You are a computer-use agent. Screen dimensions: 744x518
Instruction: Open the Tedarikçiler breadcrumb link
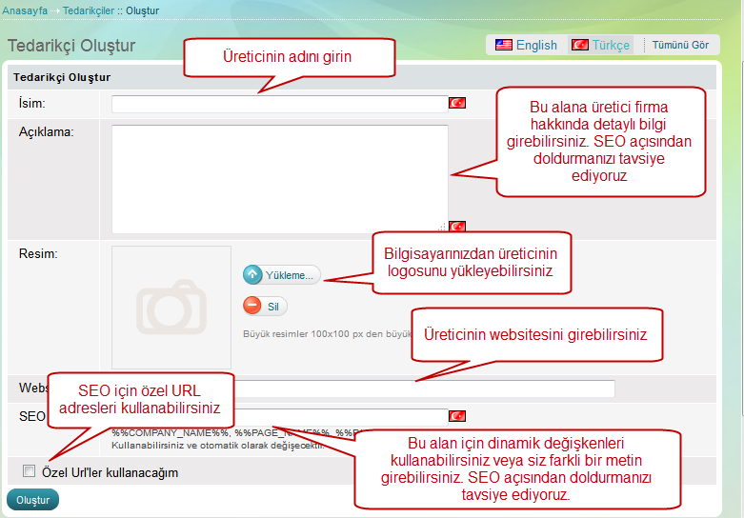click(x=88, y=10)
